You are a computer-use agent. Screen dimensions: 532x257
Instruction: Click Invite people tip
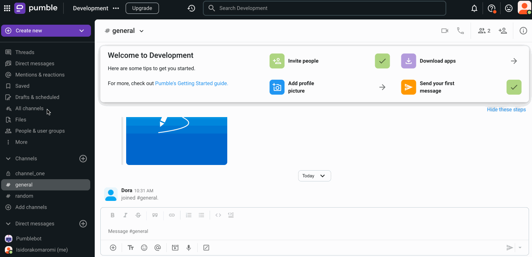click(329, 61)
